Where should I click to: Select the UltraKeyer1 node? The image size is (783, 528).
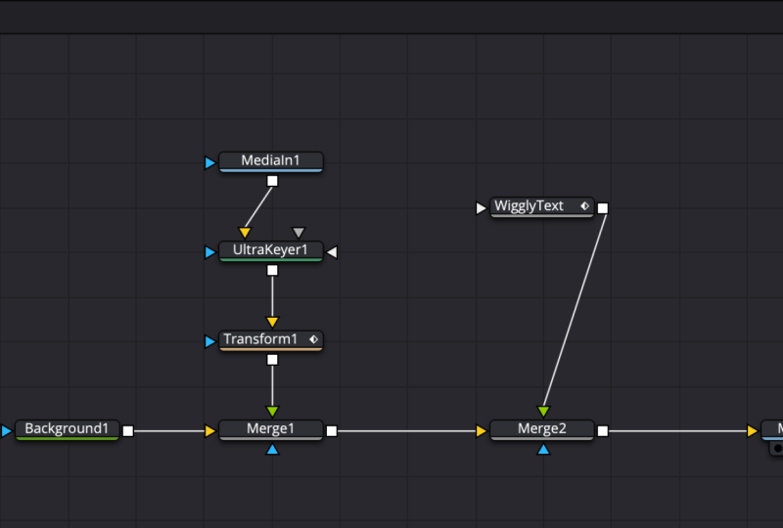coord(271,251)
